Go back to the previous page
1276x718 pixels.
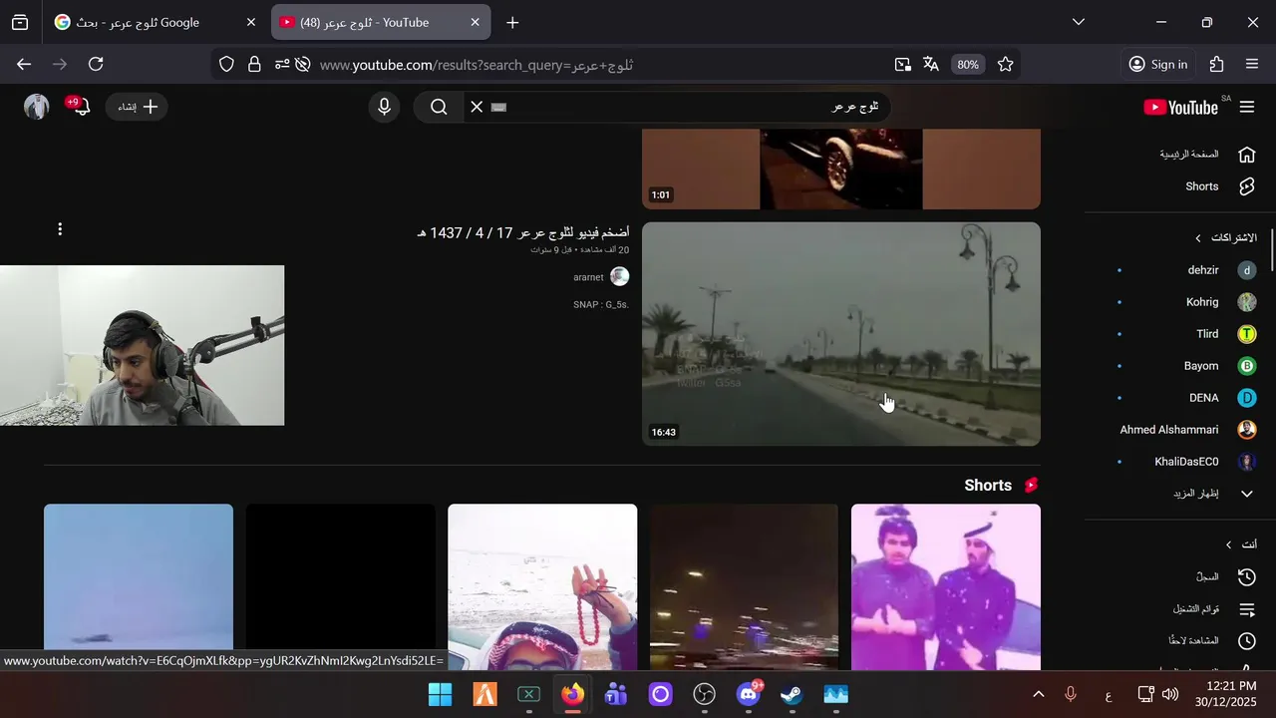(x=24, y=64)
